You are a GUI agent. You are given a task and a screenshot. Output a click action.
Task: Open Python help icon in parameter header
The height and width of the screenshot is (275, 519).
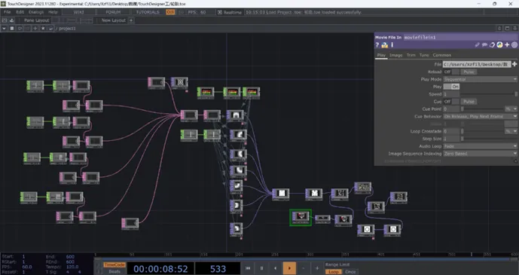[385, 44]
